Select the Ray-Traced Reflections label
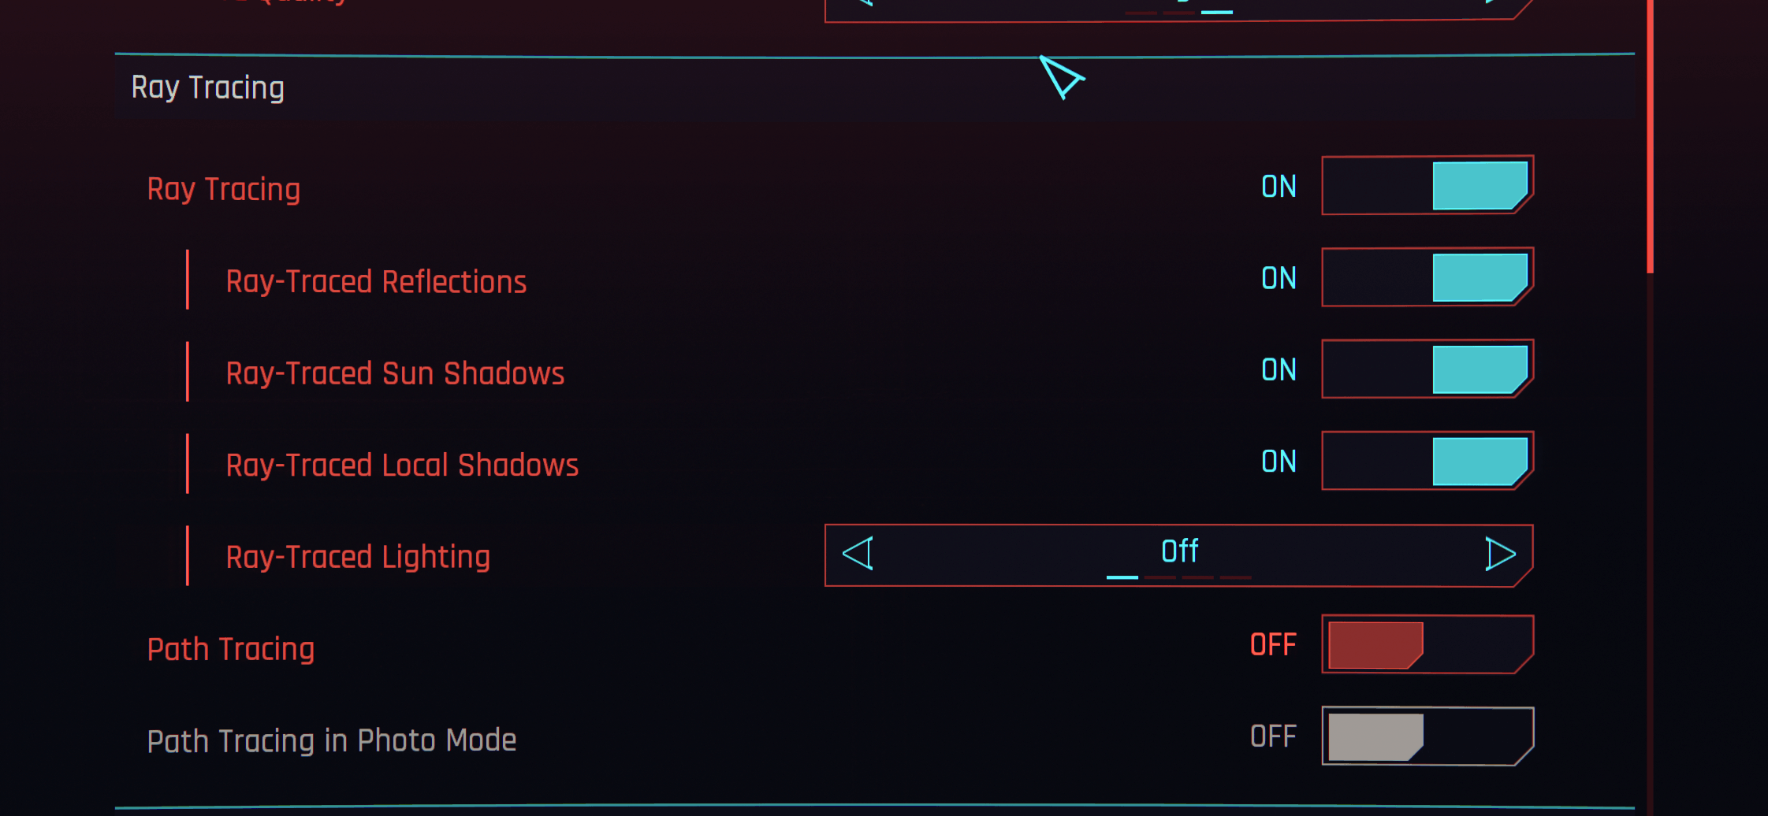This screenshot has width=1768, height=816. coord(376,282)
